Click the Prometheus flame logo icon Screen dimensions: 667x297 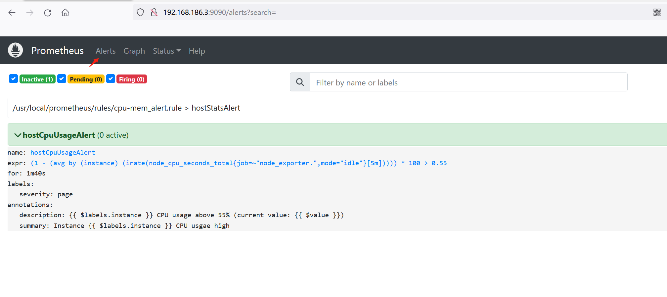[x=15, y=50]
